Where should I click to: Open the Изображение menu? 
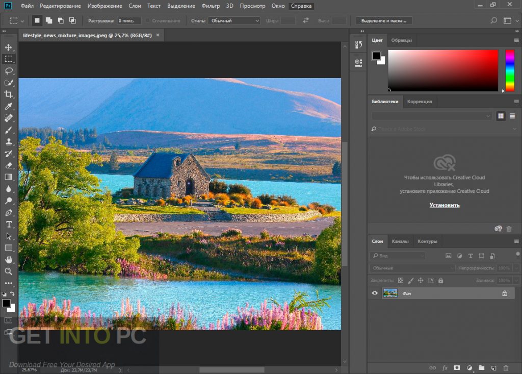coord(105,6)
